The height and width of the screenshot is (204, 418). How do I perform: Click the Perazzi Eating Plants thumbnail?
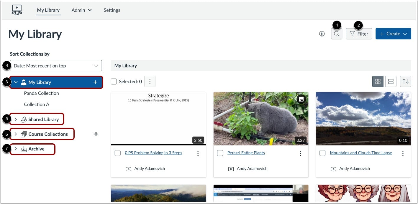coord(261,119)
